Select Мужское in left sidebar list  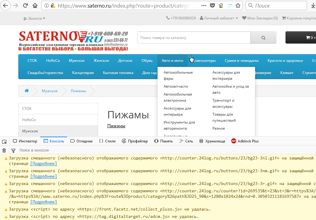pyautogui.click(x=58, y=131)
